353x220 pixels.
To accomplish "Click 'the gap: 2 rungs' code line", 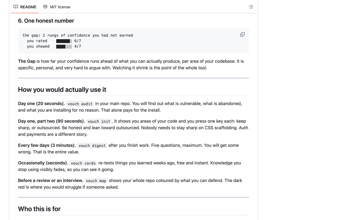I will point(78,35).
